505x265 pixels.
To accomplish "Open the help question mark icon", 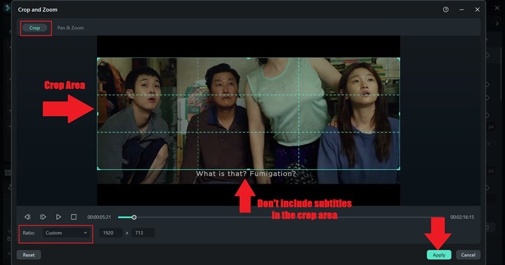I will click(x=446, y=9).
